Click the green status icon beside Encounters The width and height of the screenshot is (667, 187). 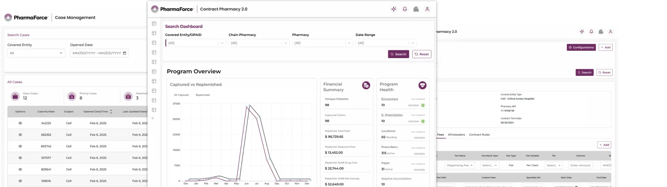(423, 105)
